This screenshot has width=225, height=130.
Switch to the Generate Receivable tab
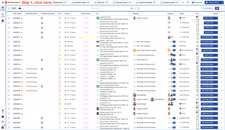(147, 2)
